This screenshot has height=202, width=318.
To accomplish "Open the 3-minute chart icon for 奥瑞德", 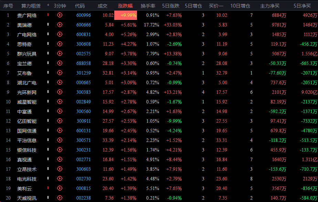I will click(60, 25).
